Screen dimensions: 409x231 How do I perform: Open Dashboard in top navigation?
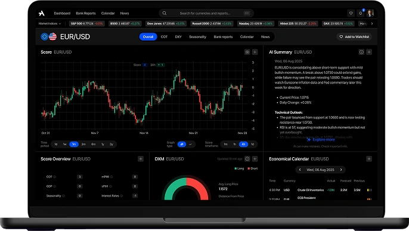(x=62, y=13)
